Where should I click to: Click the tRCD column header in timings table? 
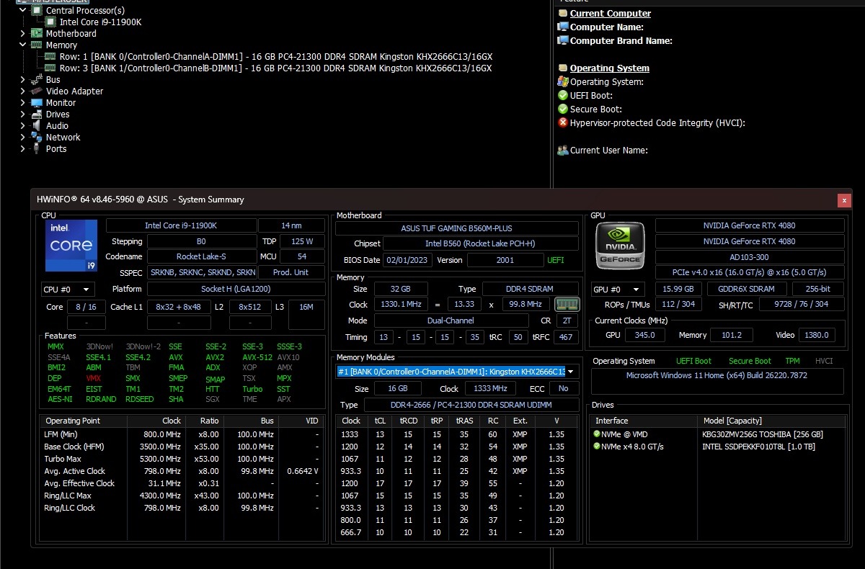(x=408, y=421)
